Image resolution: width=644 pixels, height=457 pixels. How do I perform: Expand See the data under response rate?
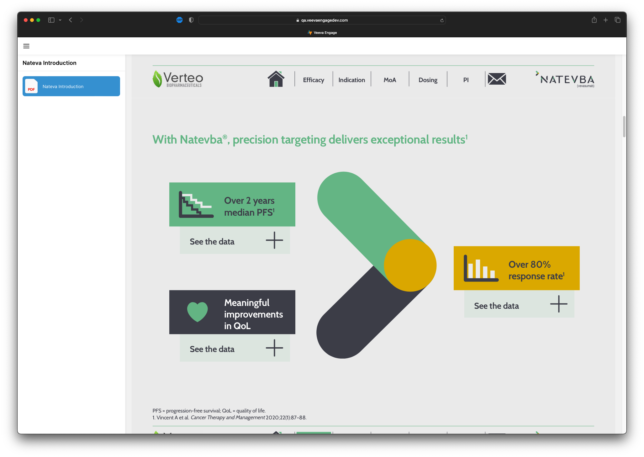[558, 304]
